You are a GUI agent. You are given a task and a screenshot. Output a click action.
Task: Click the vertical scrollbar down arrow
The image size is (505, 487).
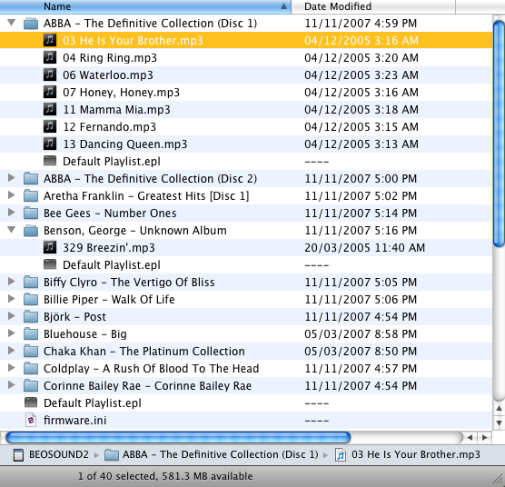pos(499,422)
